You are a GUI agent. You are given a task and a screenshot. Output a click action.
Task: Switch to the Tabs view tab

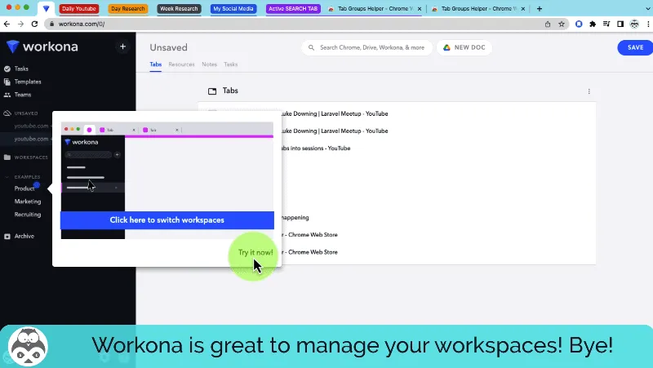pos(155,64)
